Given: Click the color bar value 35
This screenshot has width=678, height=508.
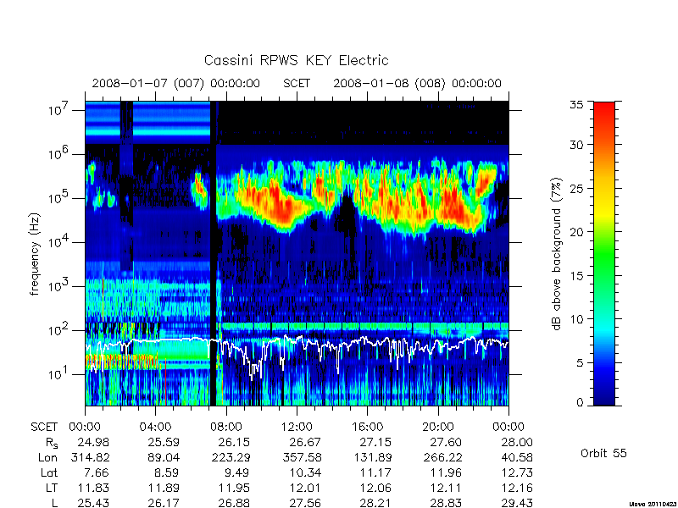Looking at the screenshot, I should point(576,105).
